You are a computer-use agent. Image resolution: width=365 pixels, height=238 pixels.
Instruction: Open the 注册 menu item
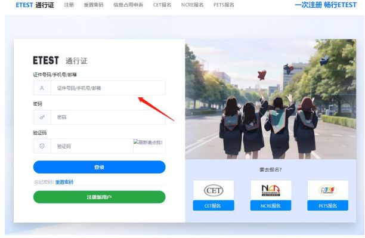[x=69, y=5]
